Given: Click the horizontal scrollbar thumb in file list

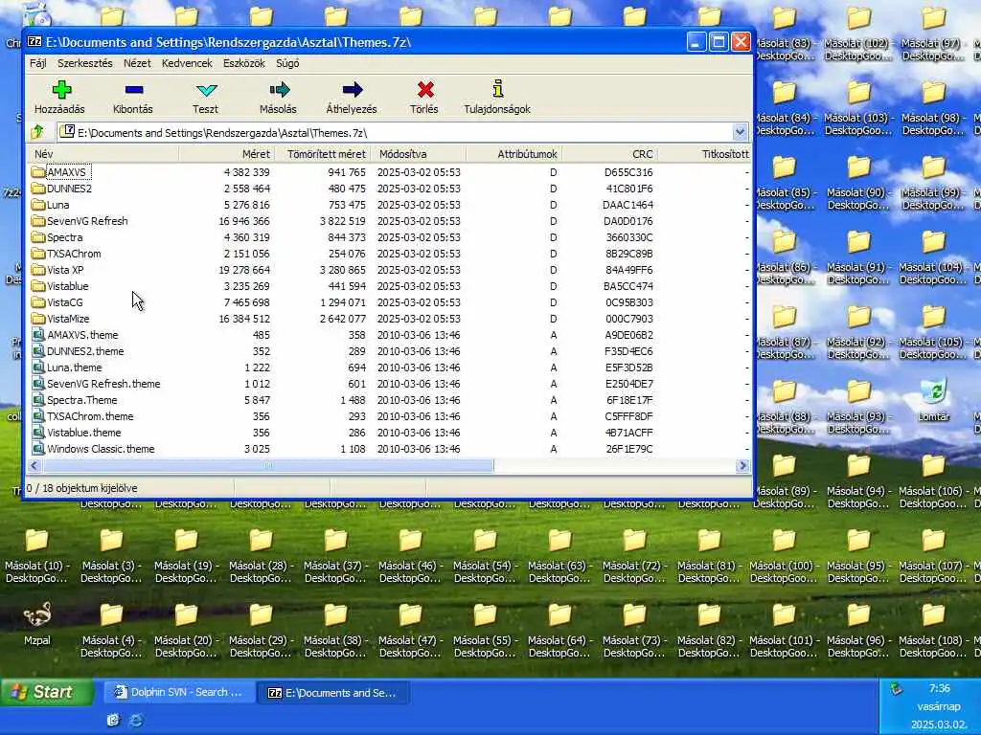Looking at the screenshot, I should click(x=268, y=466).
